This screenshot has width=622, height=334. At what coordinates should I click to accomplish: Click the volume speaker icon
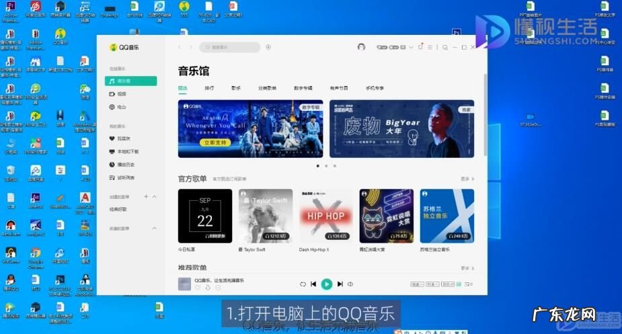point(350,284)
